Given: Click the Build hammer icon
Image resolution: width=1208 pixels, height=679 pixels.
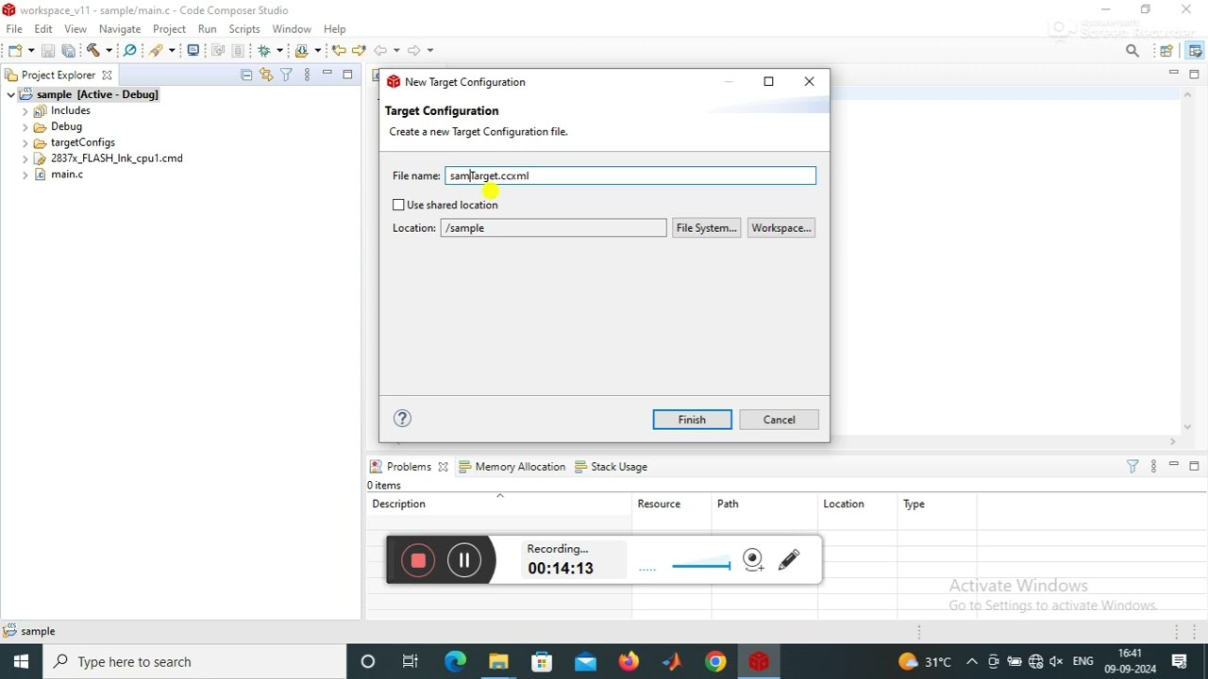Looking at the screenshot, I should point(93,50).
